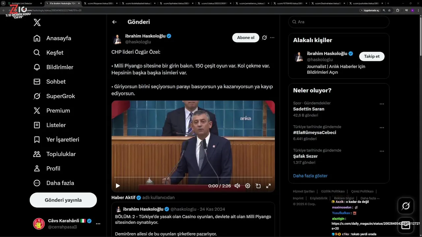422x237 pixels.
Task: Open Topluluklar communities icon
Action: (37, 154)
